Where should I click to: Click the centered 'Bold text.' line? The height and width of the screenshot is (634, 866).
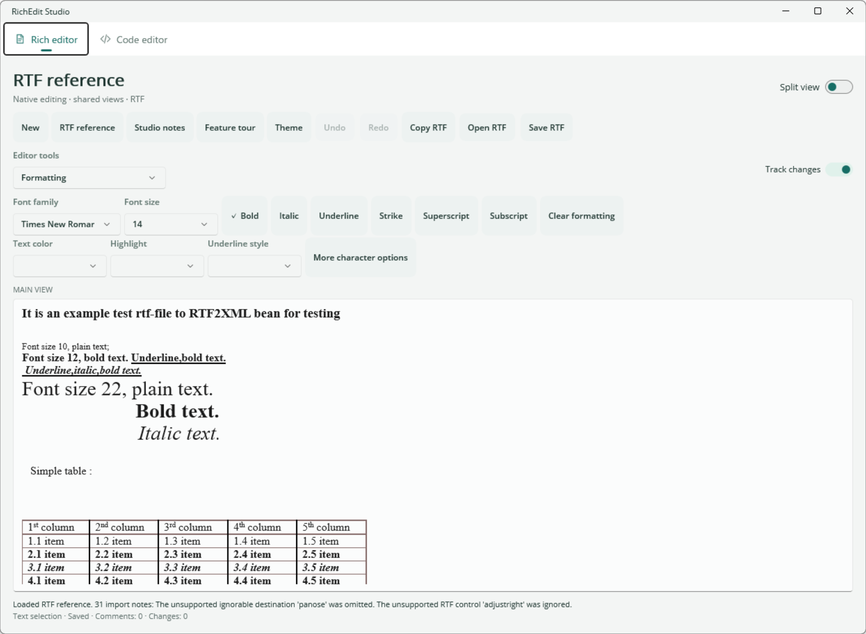click(x=177, y=411)
